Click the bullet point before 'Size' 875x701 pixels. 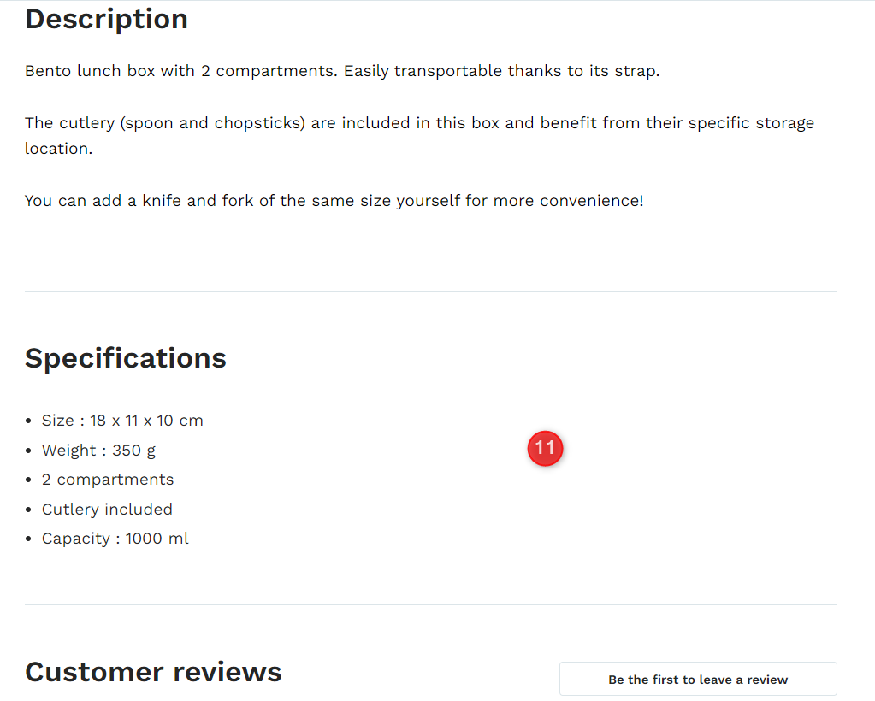(x=28, y=421)
